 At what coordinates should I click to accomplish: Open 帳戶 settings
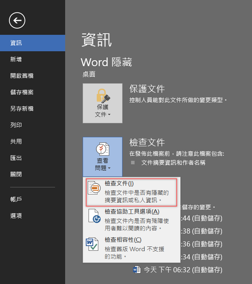[x=32, y=199]
